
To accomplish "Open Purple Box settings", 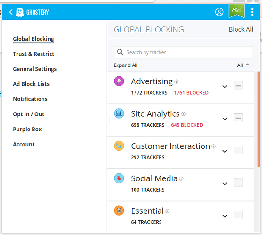I will point(27,130).
